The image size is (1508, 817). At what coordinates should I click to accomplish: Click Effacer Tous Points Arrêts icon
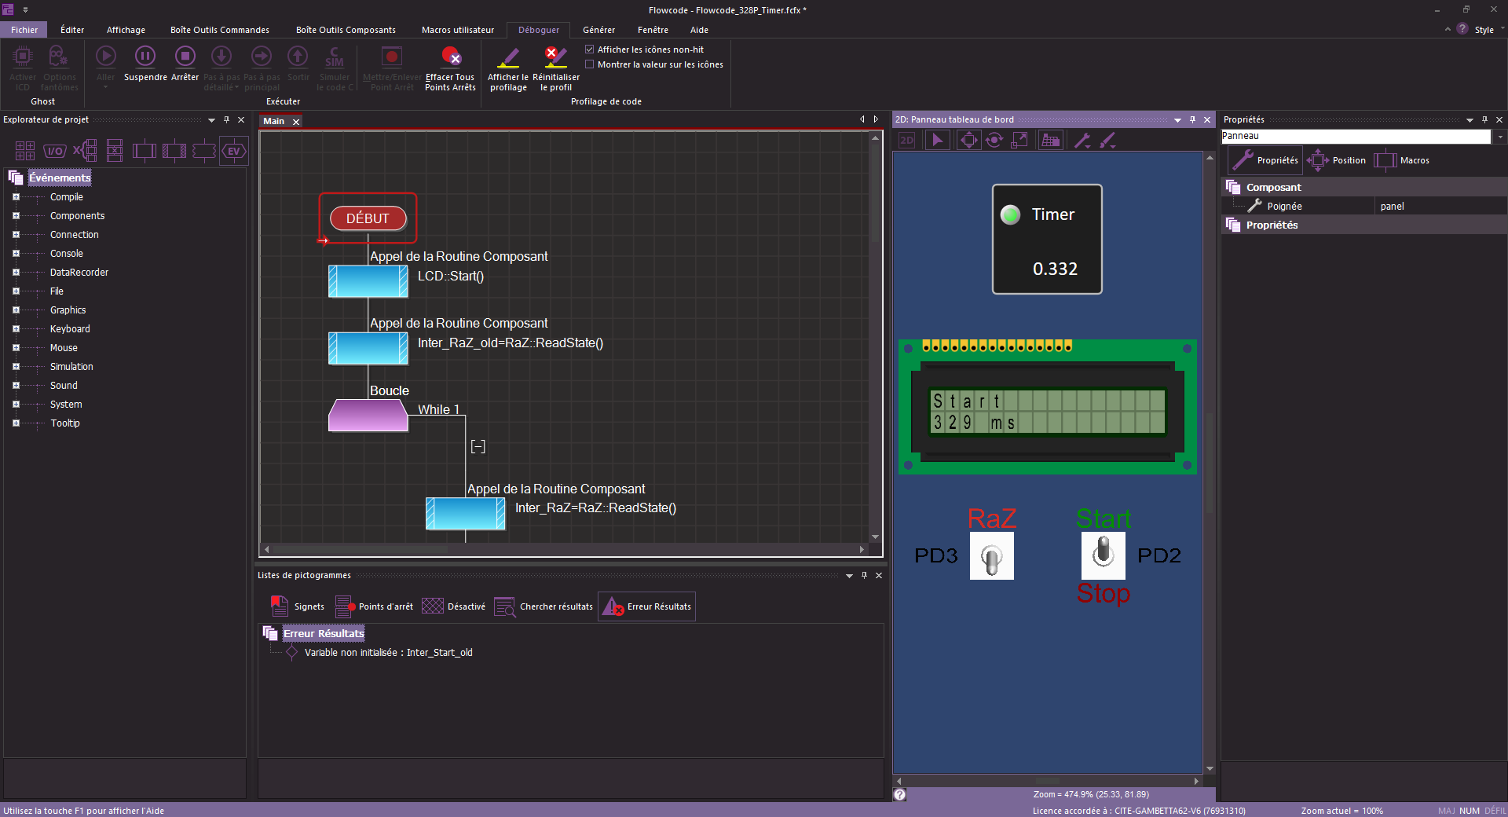[450, 57]
